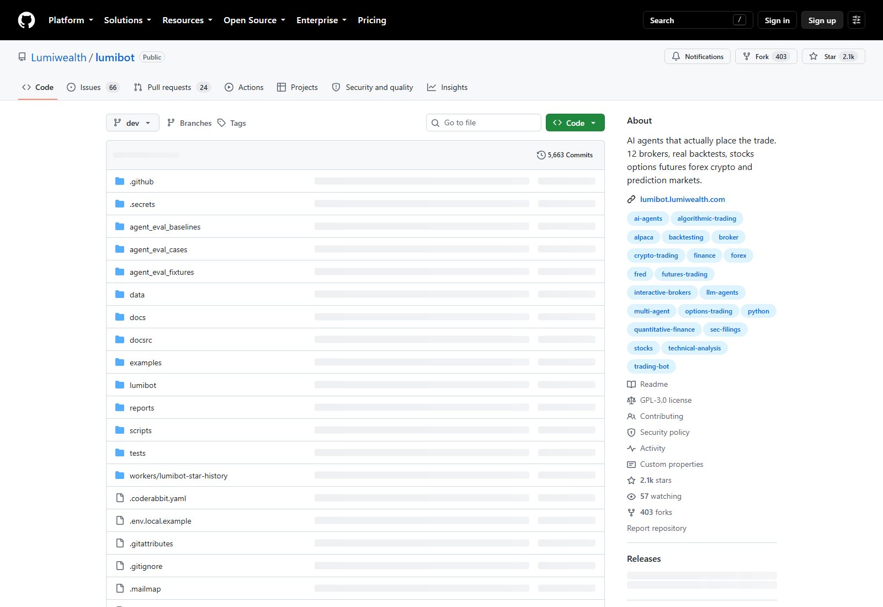The image size is (883, 607).
Task: Click the Notifications button
Action: (698, 56)
